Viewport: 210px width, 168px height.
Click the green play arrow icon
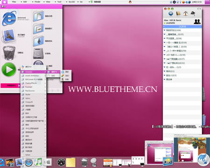[9, 70]
